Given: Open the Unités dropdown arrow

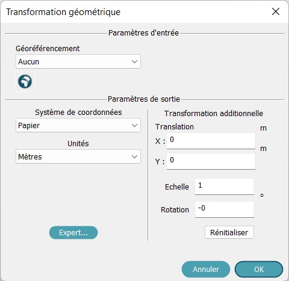Looking at the screenshot, I should pos(134,156).
